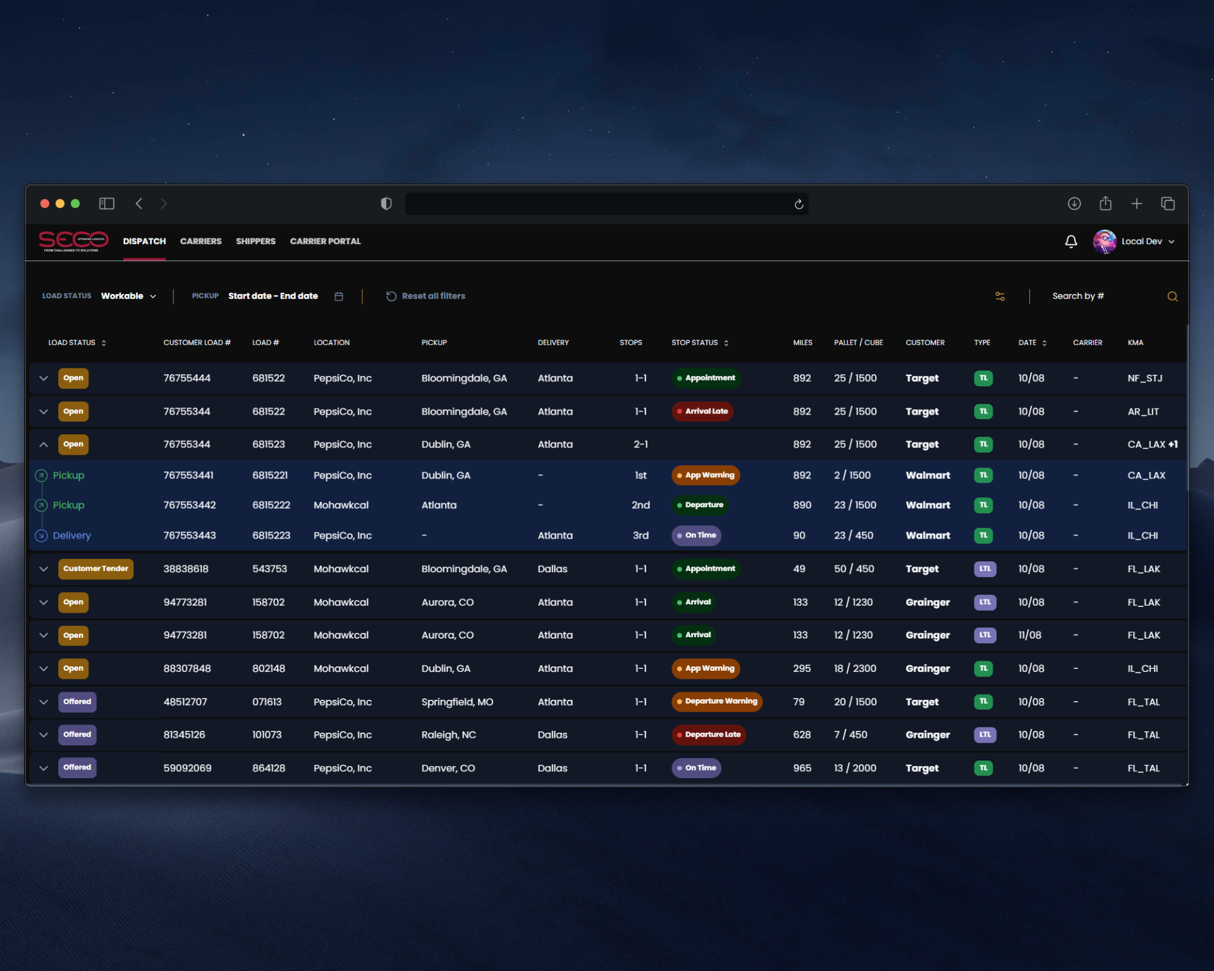Image resolution: width=1214 pixels, height=971 pixels.
Task: Open the pickup date calendar icon
Action: coord(339,296)
